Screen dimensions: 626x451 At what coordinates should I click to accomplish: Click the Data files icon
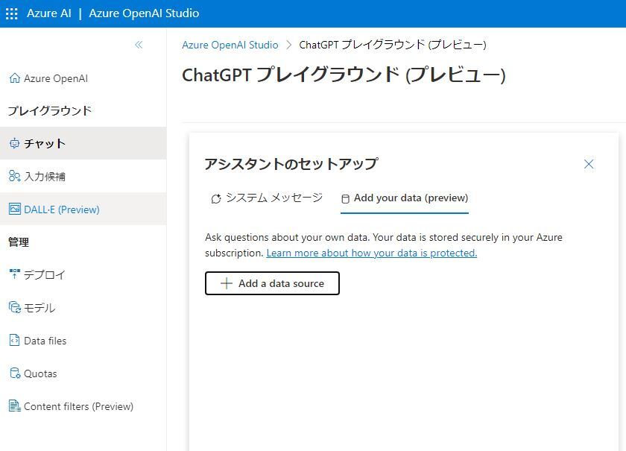(14, 341)
